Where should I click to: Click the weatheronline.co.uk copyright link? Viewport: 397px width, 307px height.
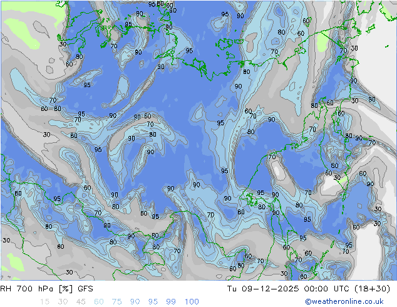click(x=344, y=301)
